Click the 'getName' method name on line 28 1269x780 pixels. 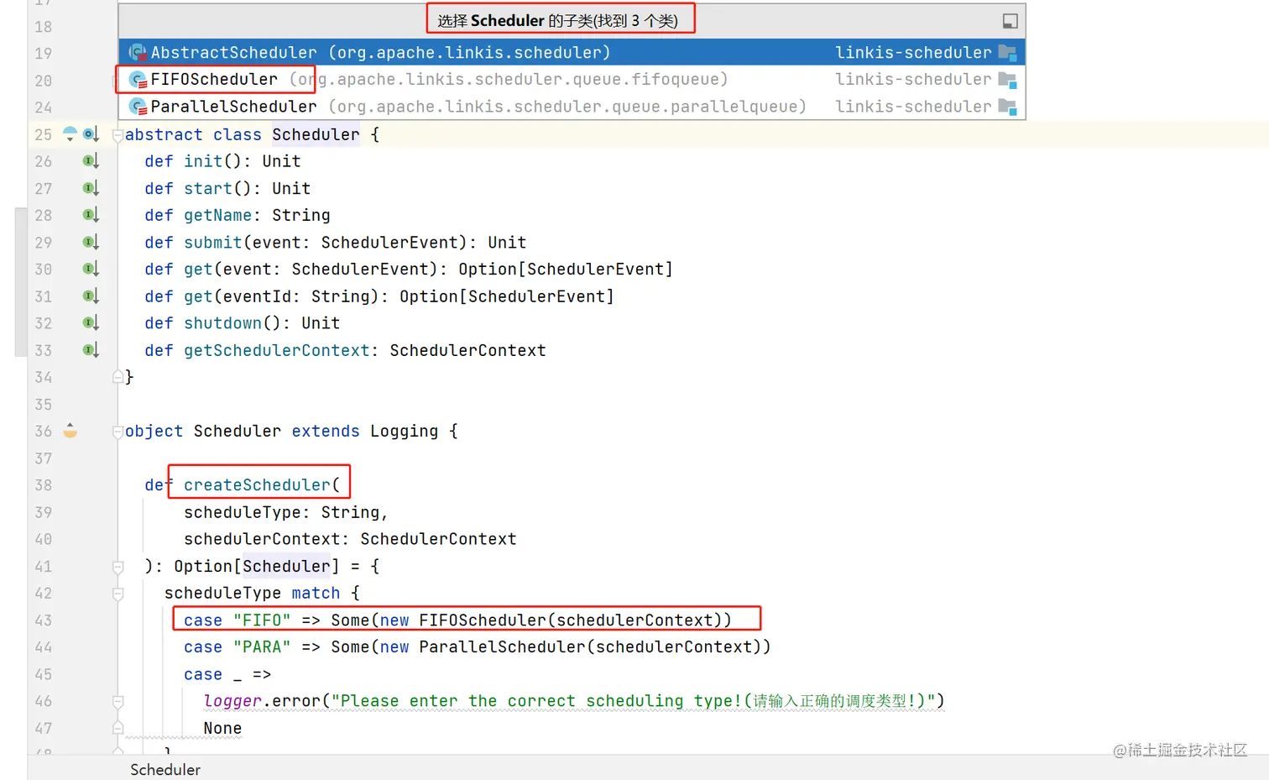click(x=217, y=215)
